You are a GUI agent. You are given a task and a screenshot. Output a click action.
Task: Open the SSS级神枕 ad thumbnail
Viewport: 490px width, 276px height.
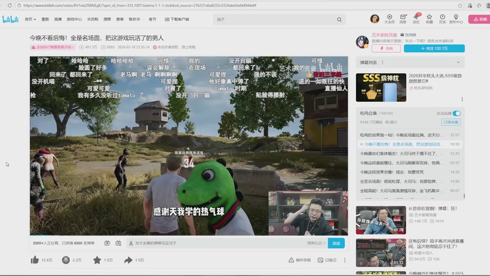[381, 88]
